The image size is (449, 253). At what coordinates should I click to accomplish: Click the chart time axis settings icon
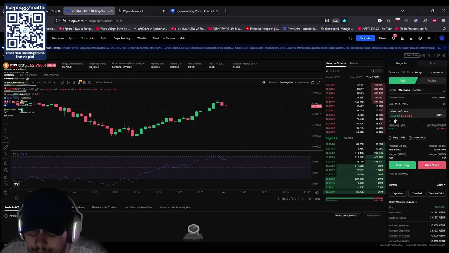click(317, 192)
